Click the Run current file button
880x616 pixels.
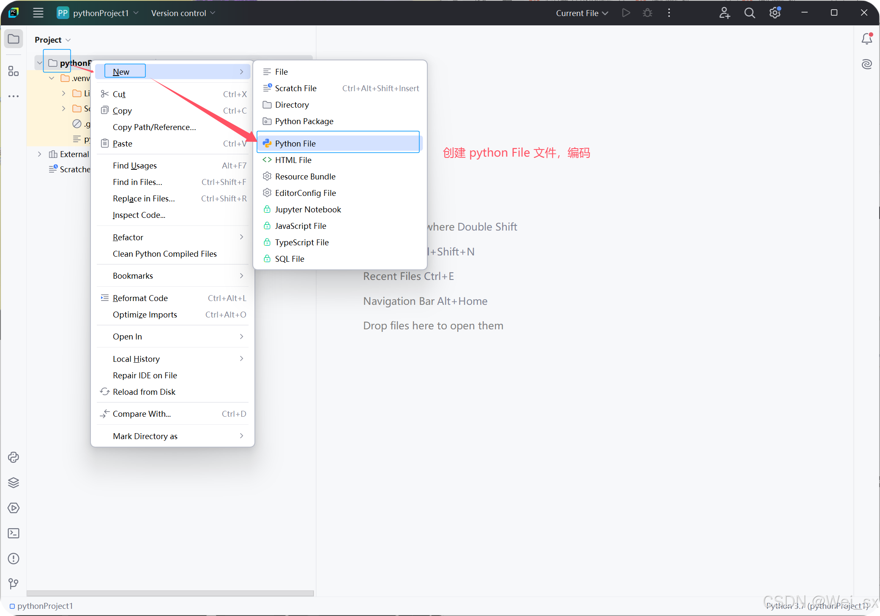[626, 13]
